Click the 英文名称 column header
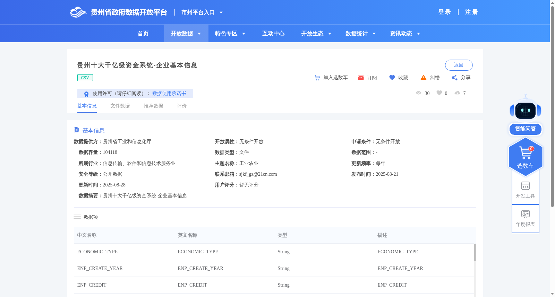The image size is (555, 297). click(x=187, y=235)
